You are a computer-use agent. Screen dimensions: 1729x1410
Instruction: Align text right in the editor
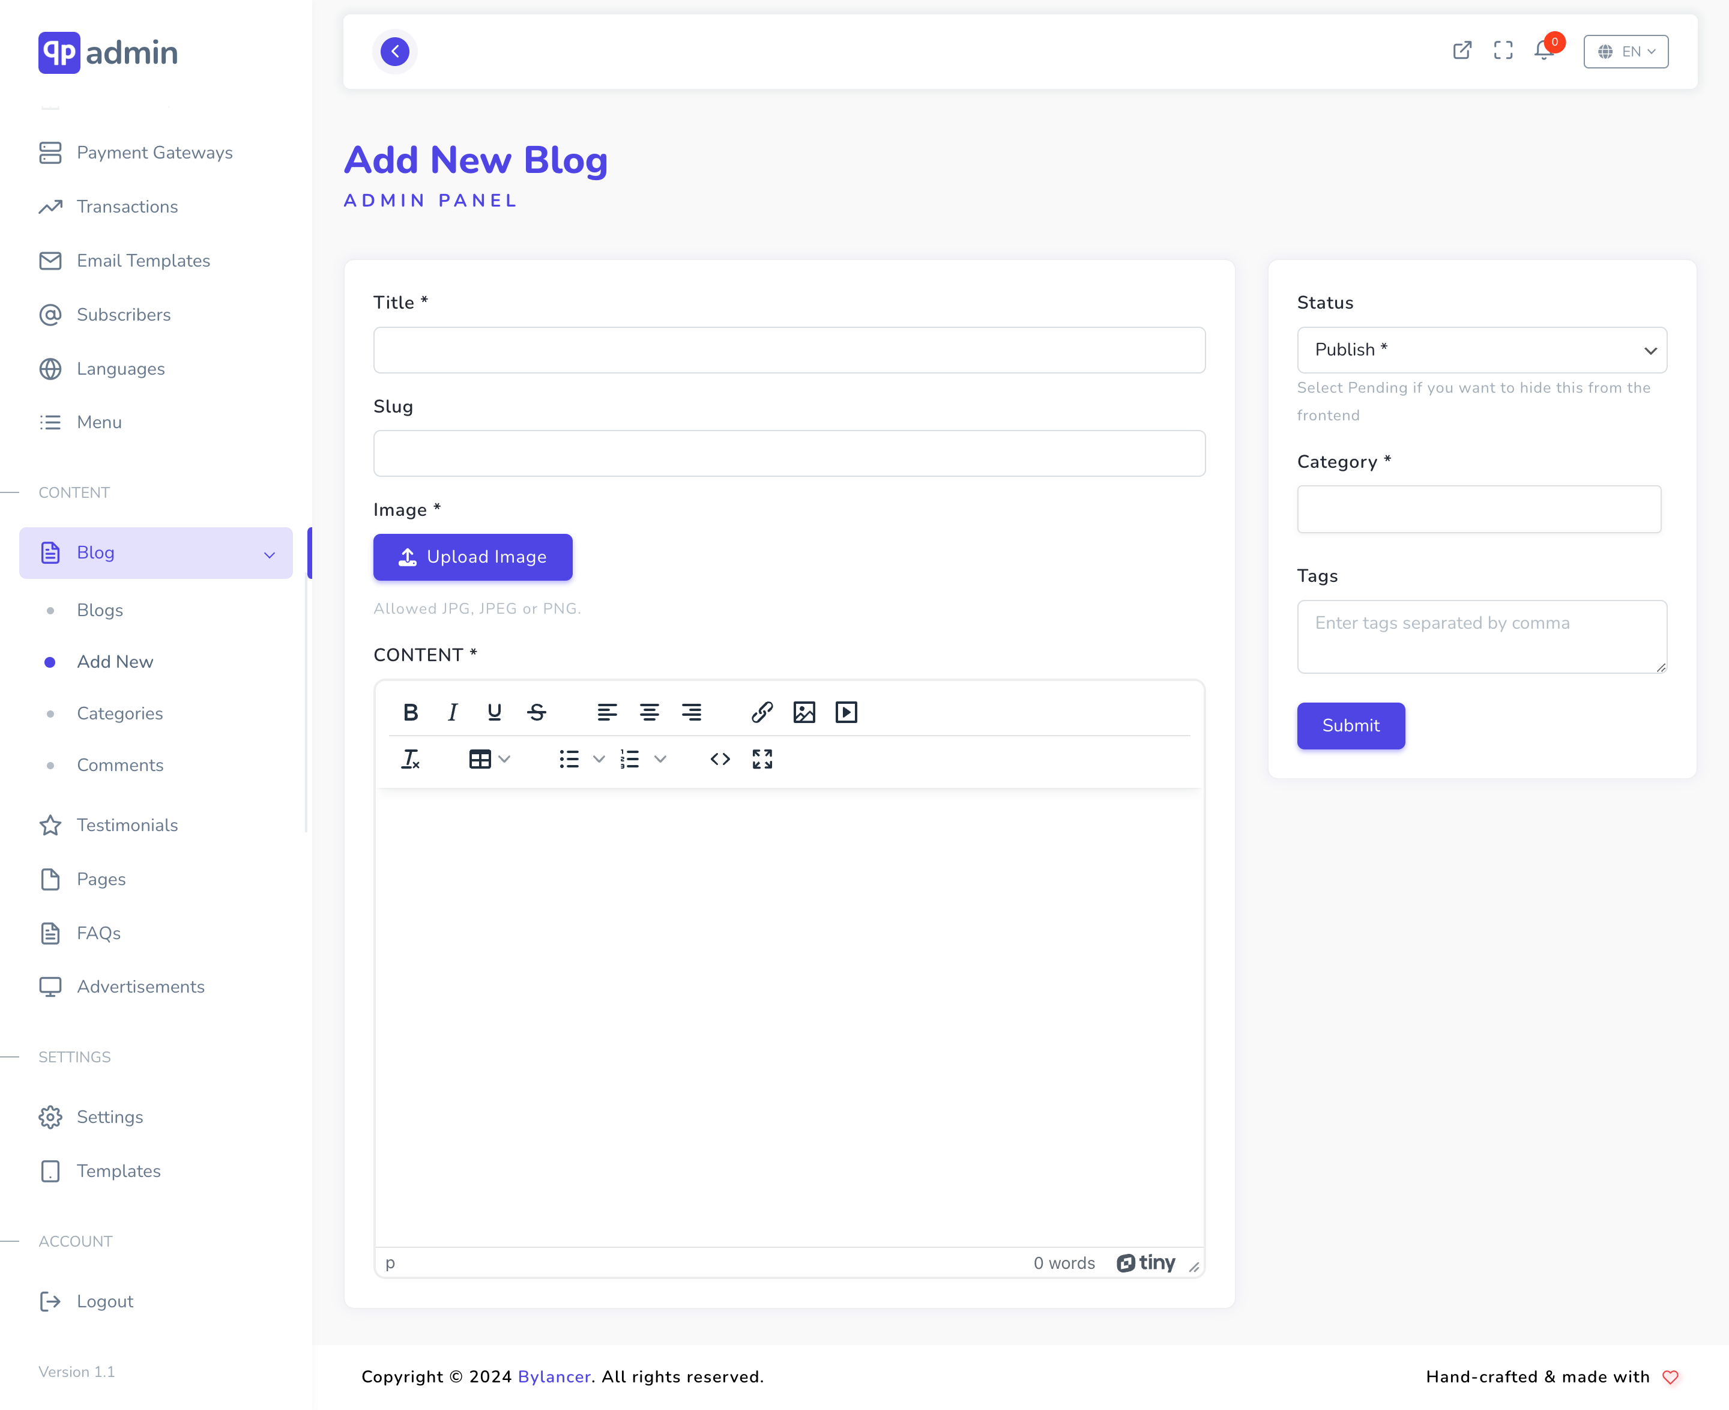pos(691,712)
